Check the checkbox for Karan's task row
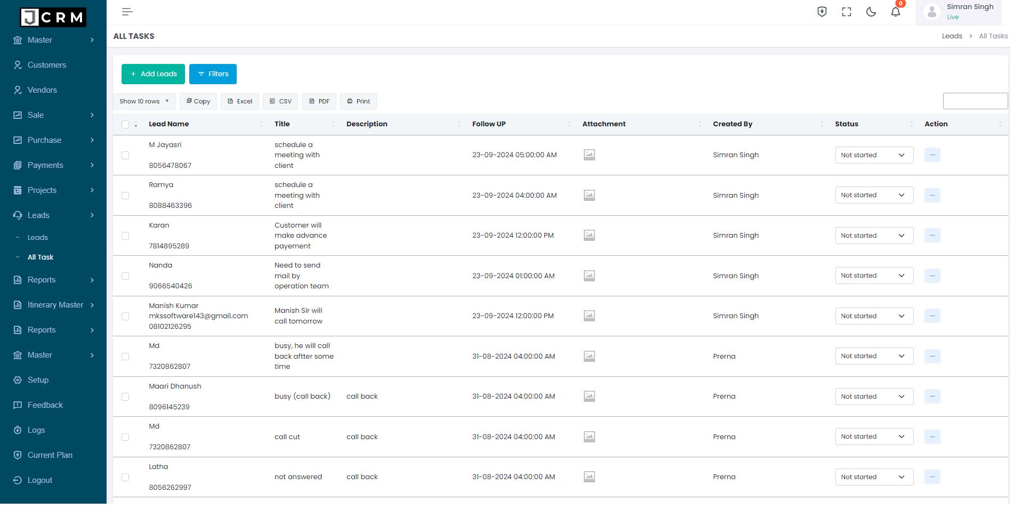This screenshot has height=509, width=1021. click(125, 236)
